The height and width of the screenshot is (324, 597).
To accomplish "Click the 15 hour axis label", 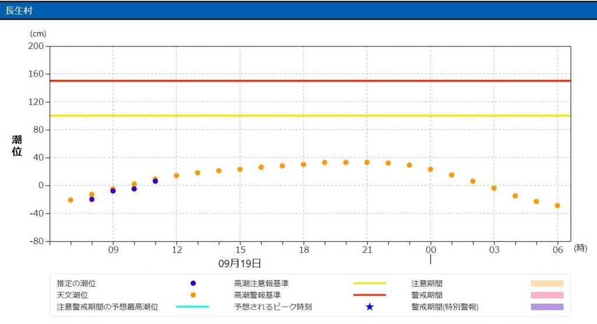I will 240,250.
